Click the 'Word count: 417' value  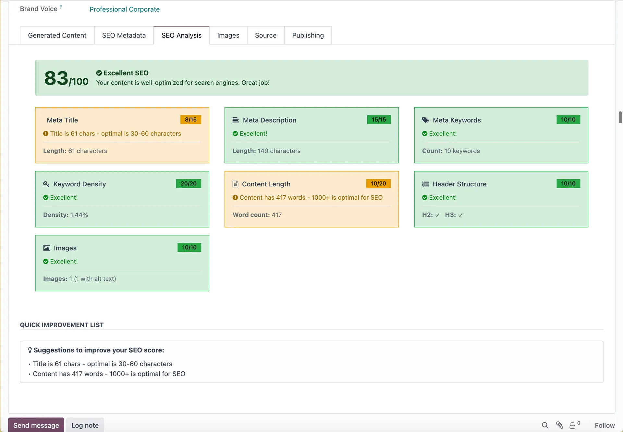[257, 215]
